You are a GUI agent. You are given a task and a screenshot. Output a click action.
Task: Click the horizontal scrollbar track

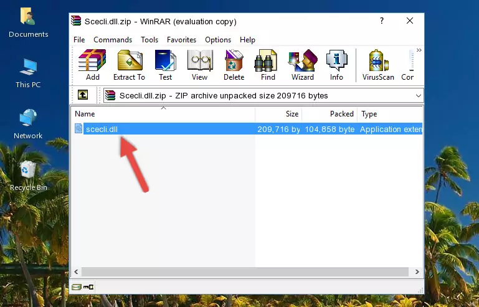245,272
